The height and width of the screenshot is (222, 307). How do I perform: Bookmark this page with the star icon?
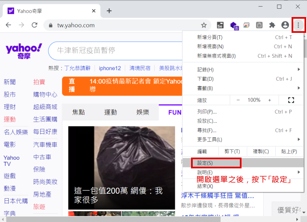point(204,25)
